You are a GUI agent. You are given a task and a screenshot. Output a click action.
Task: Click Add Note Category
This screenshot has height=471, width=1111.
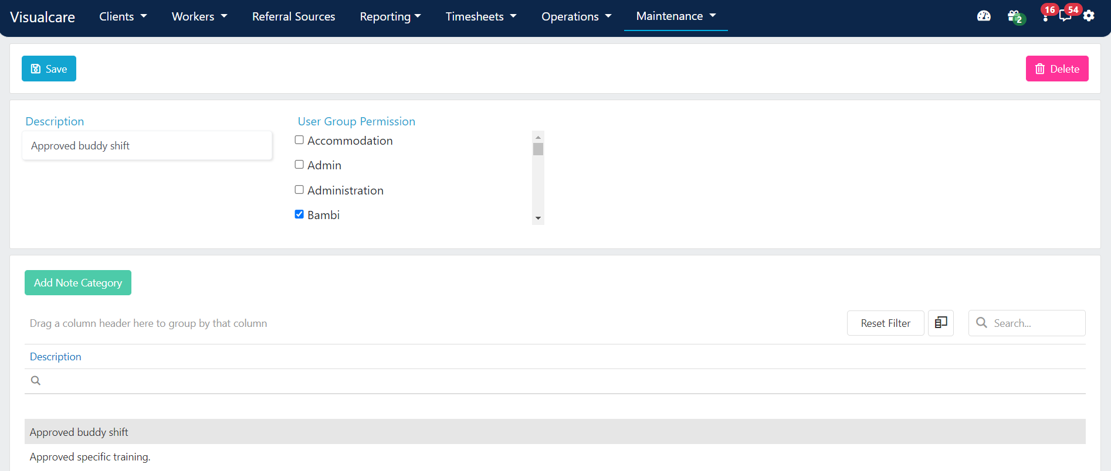tap(78, 282)
